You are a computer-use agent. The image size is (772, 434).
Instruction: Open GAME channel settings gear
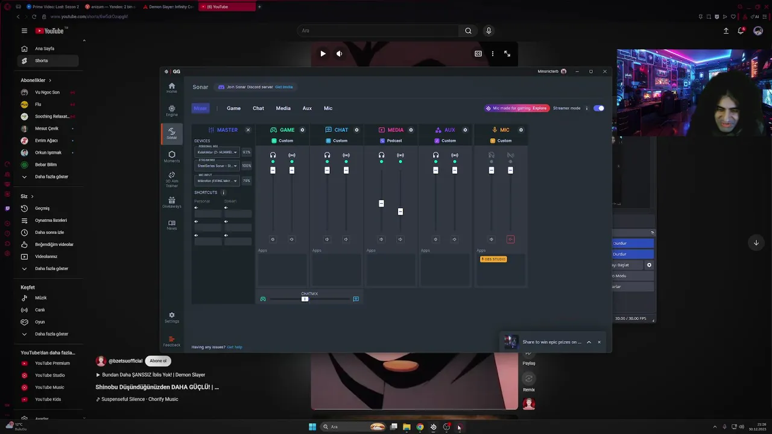tap(302, 130)
